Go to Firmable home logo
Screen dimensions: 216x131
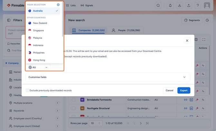[15, 5]
